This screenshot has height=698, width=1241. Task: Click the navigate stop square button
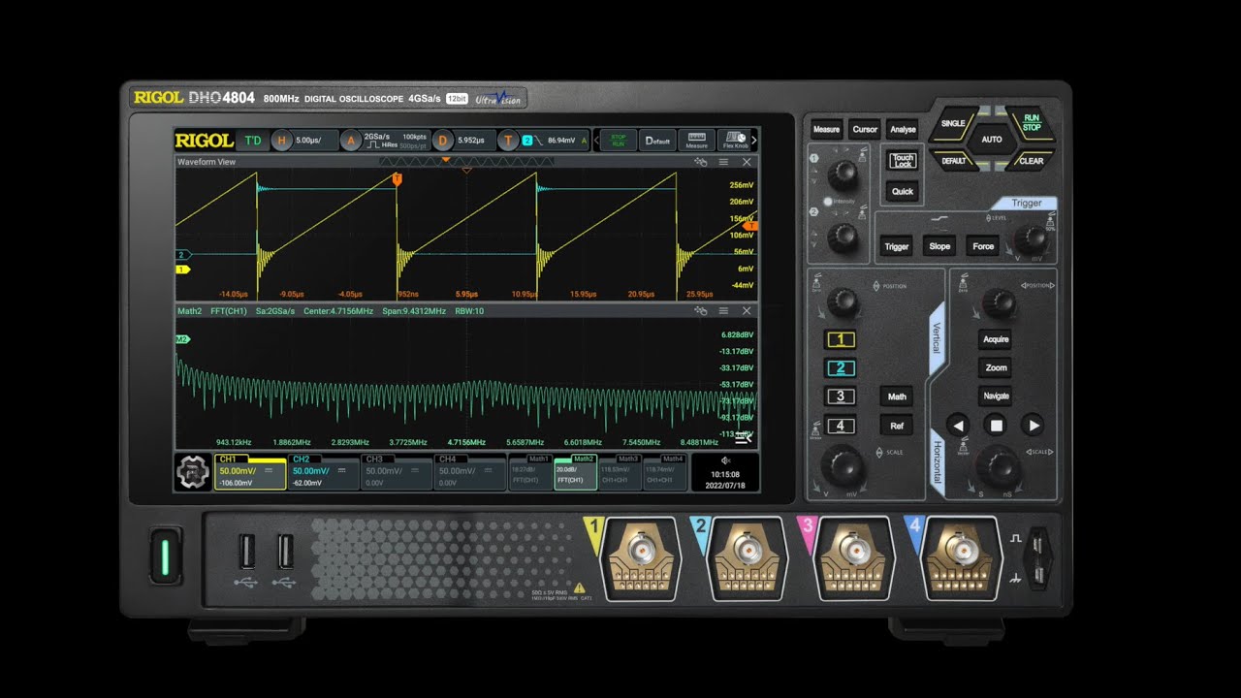tap(996, 425)
